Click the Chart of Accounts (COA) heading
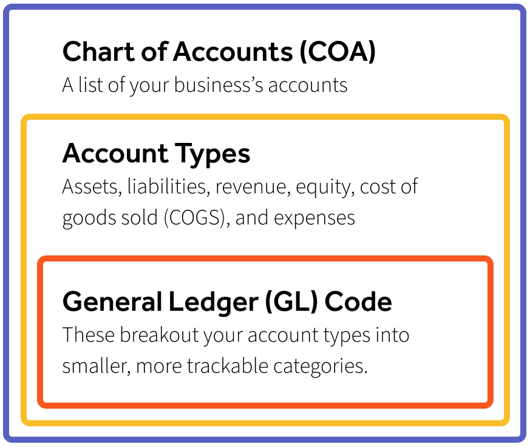Image resolution: width=530 pixels, height=447 pixels. (219, 52)
